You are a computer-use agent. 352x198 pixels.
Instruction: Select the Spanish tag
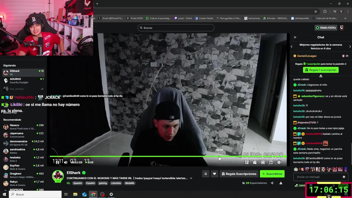(78, 183)
